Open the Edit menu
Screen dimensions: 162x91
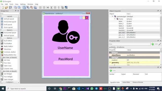[6, 4]
